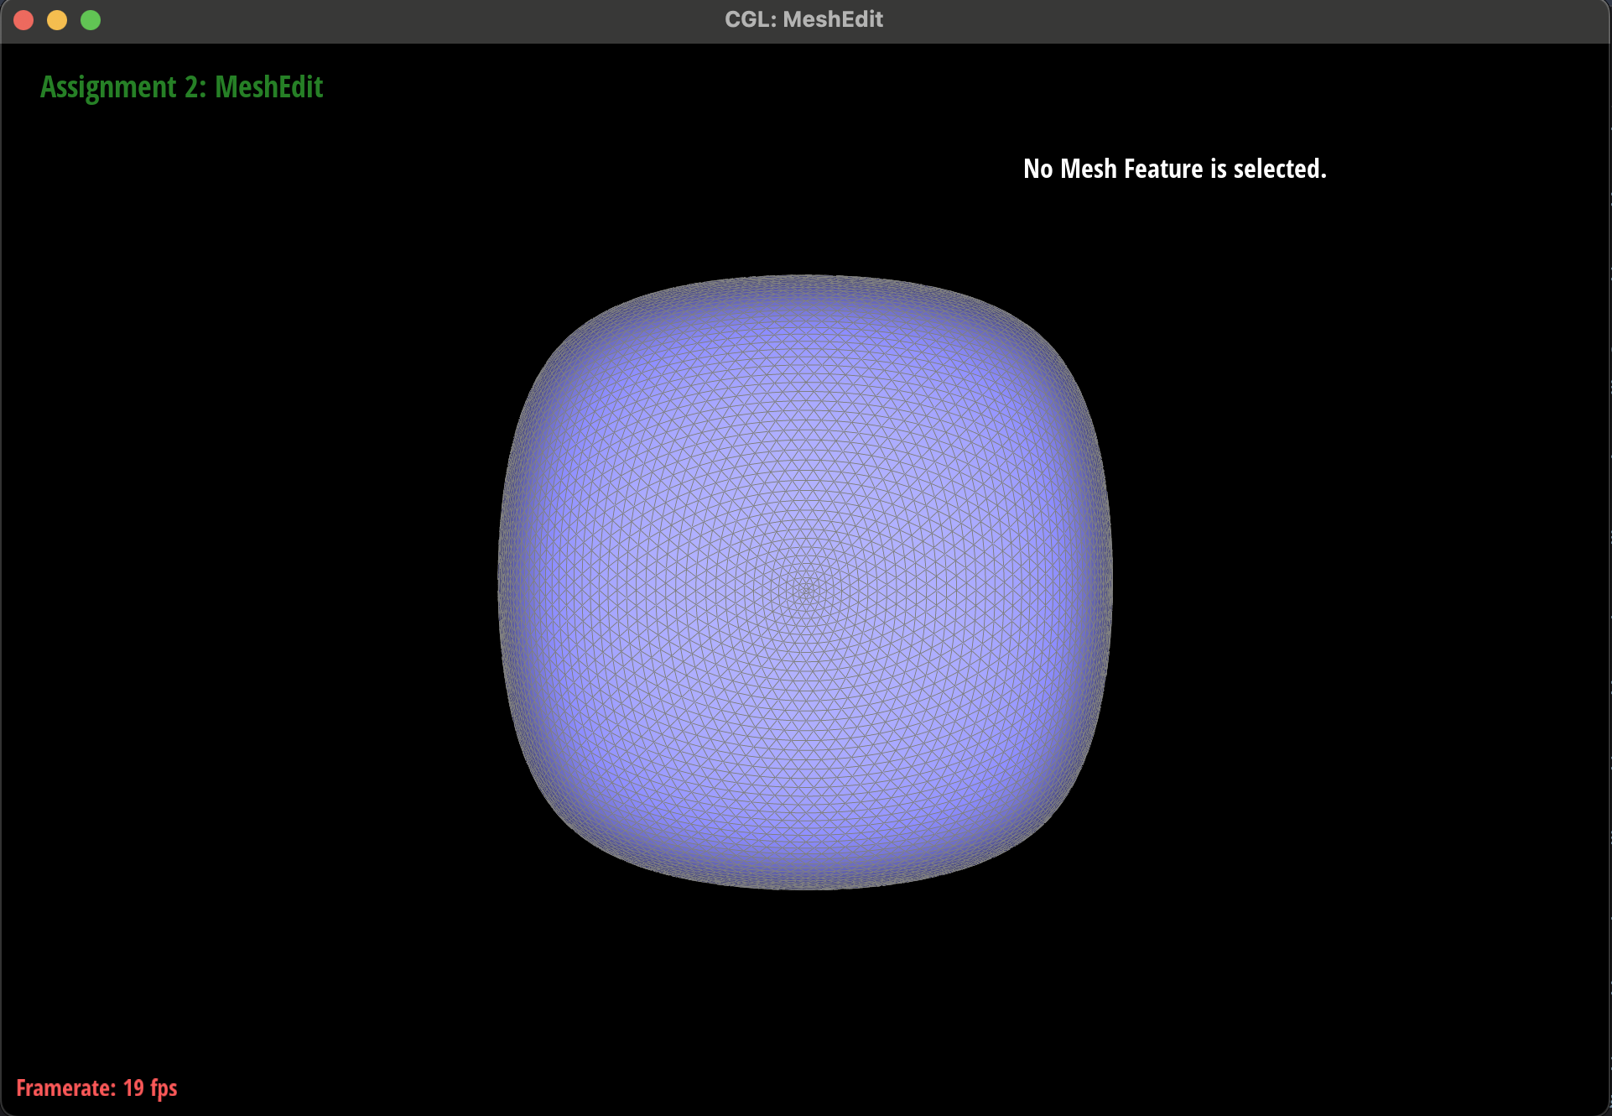Click the yellow minimize window button
Screen dimensions: 1612x1116
click(57, 20)
